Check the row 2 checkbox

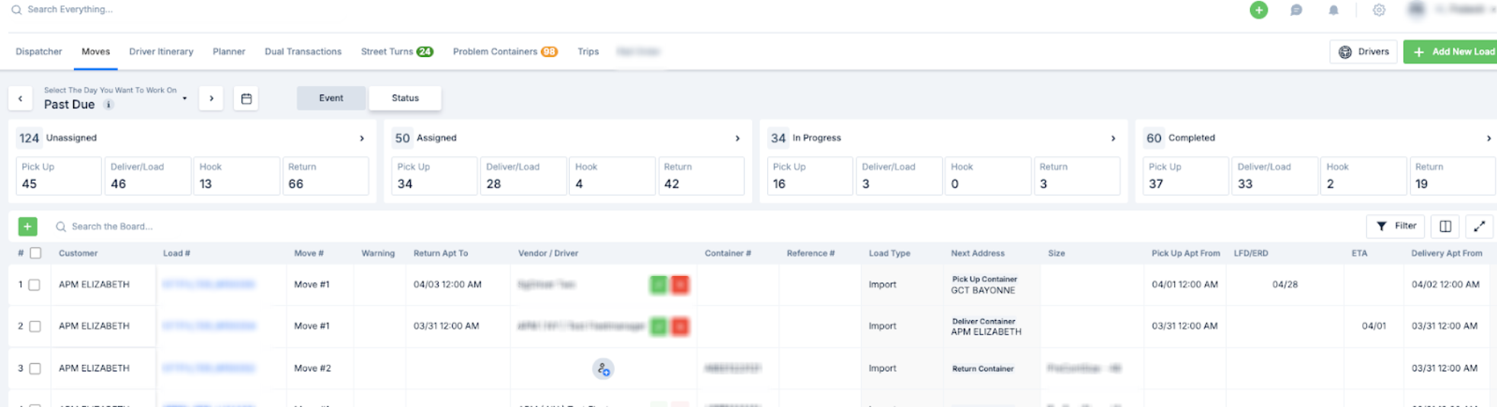click(x=35, y=326)
